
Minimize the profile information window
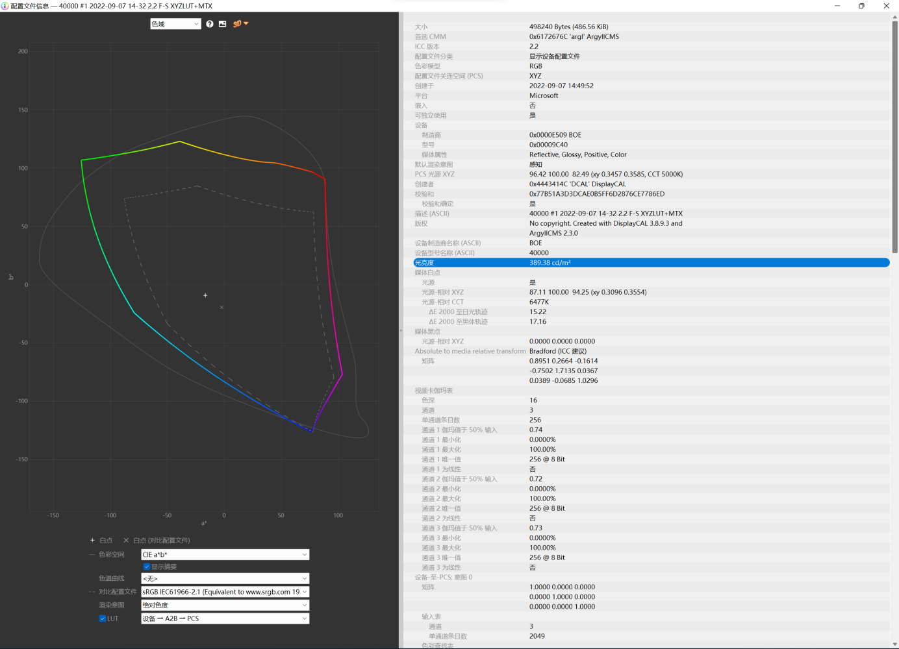click(837, 6)
